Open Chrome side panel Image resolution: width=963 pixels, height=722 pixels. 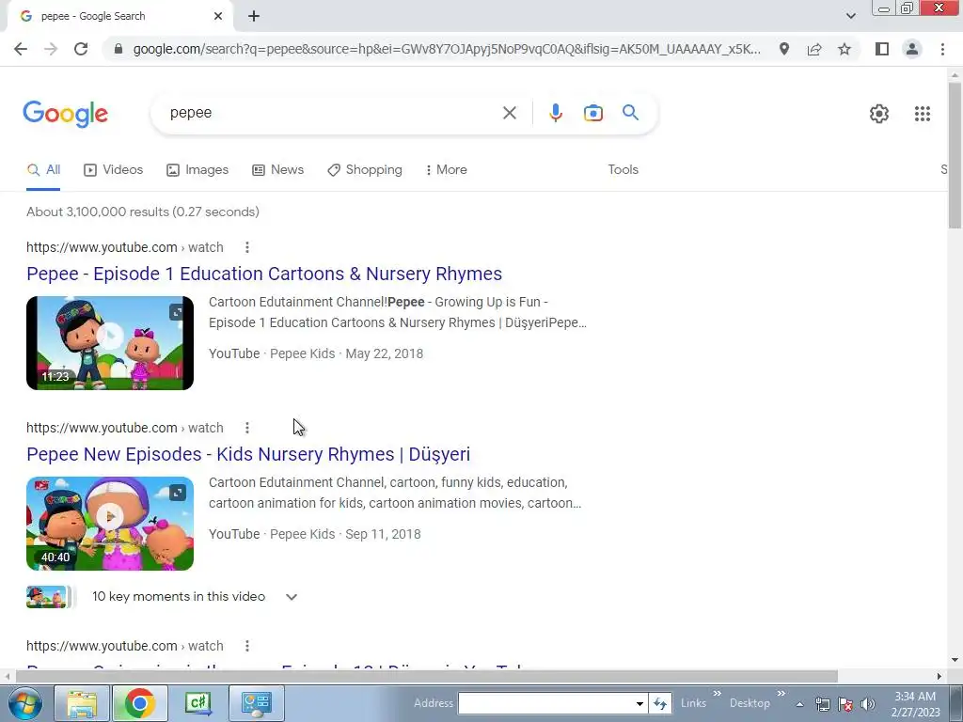(x=882, y=49)
